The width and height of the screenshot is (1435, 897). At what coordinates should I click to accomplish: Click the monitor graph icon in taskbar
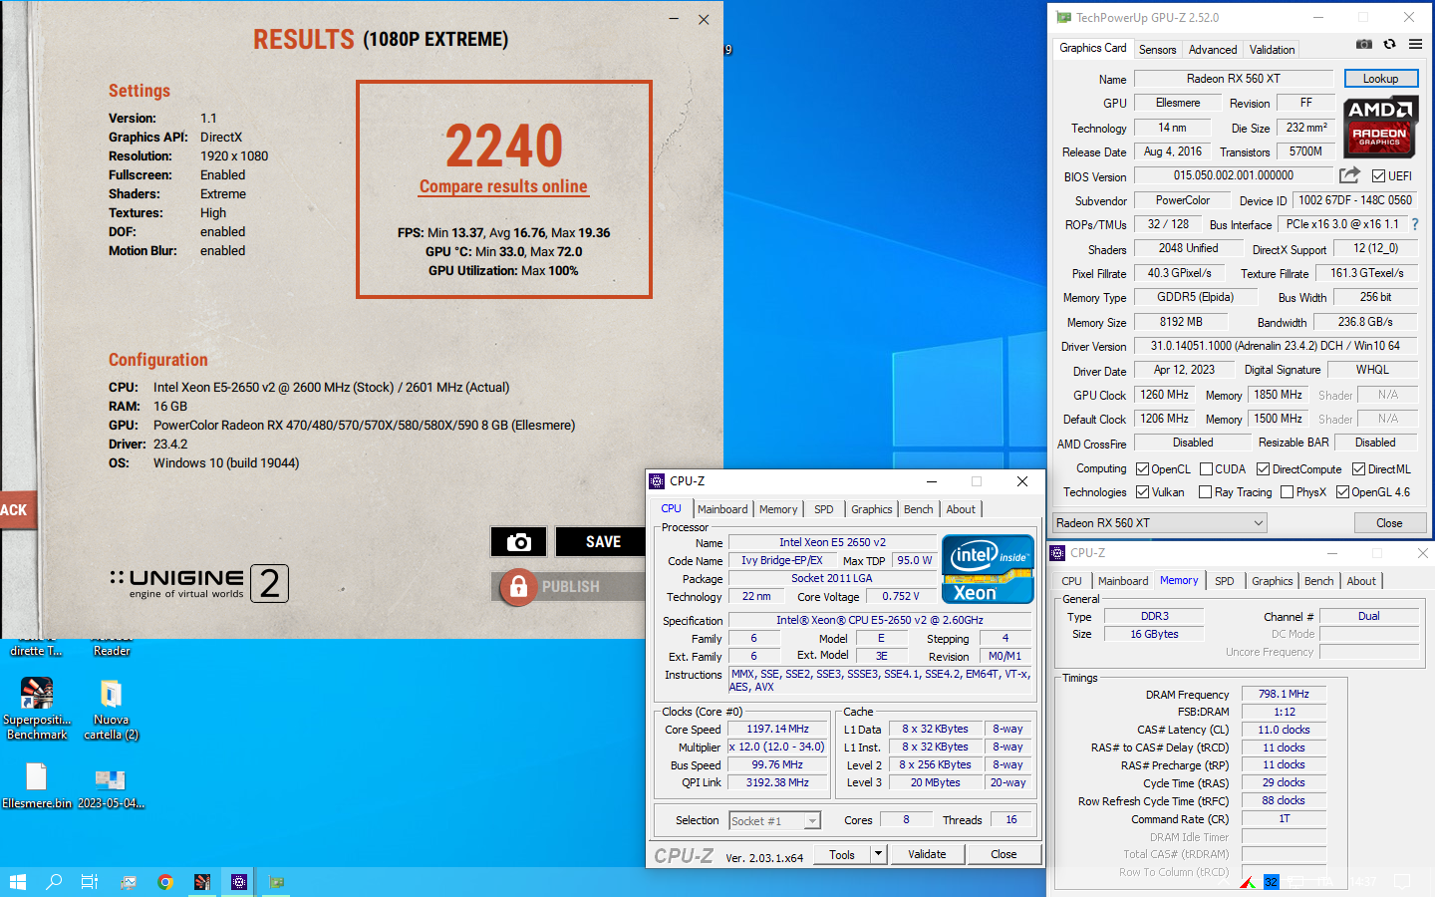[129, 882]
